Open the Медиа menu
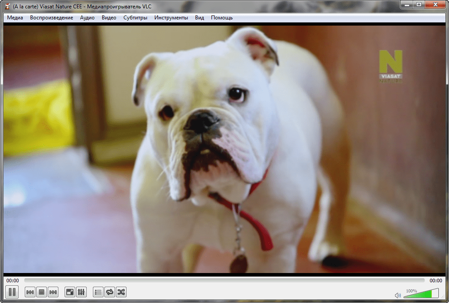This screenshot has width=449, height=303. coord(15,18)
